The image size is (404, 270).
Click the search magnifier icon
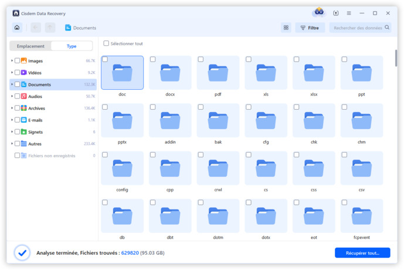tap(387, 28)
